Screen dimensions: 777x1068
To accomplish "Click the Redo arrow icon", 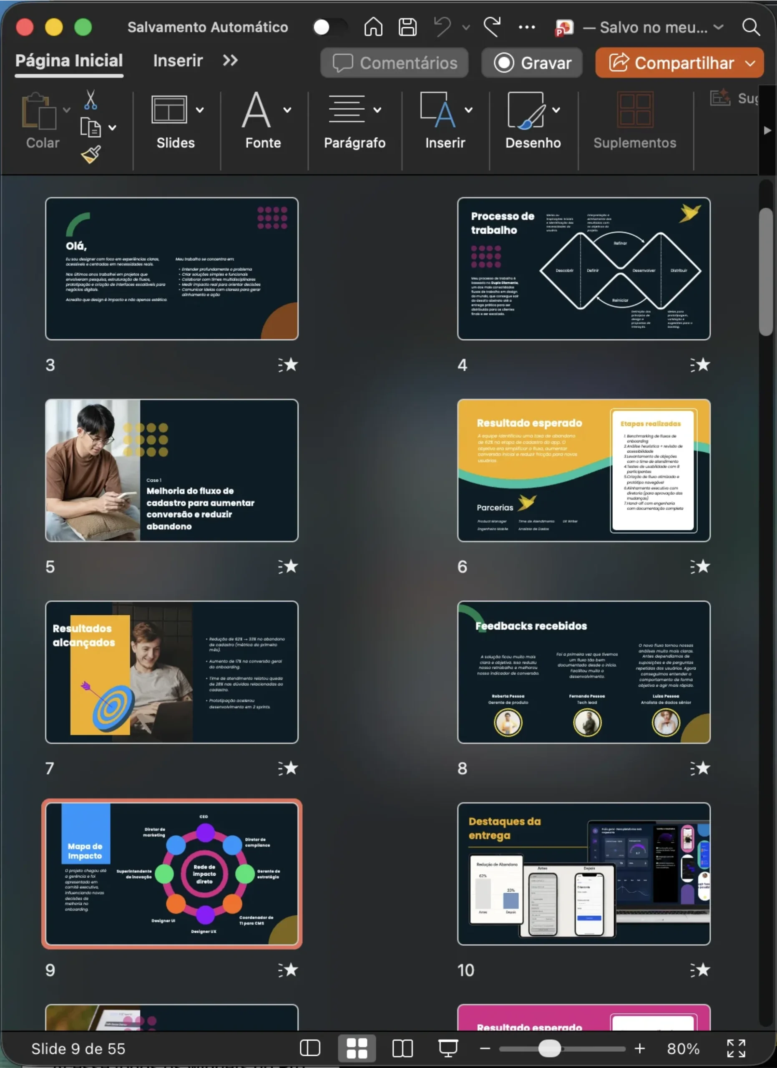I will point(492,27).
